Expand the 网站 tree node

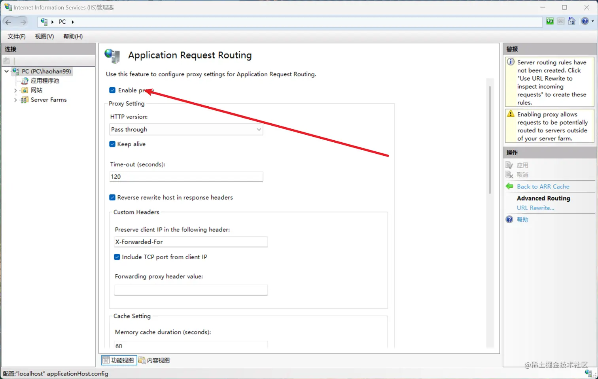(x=15, y=90)
